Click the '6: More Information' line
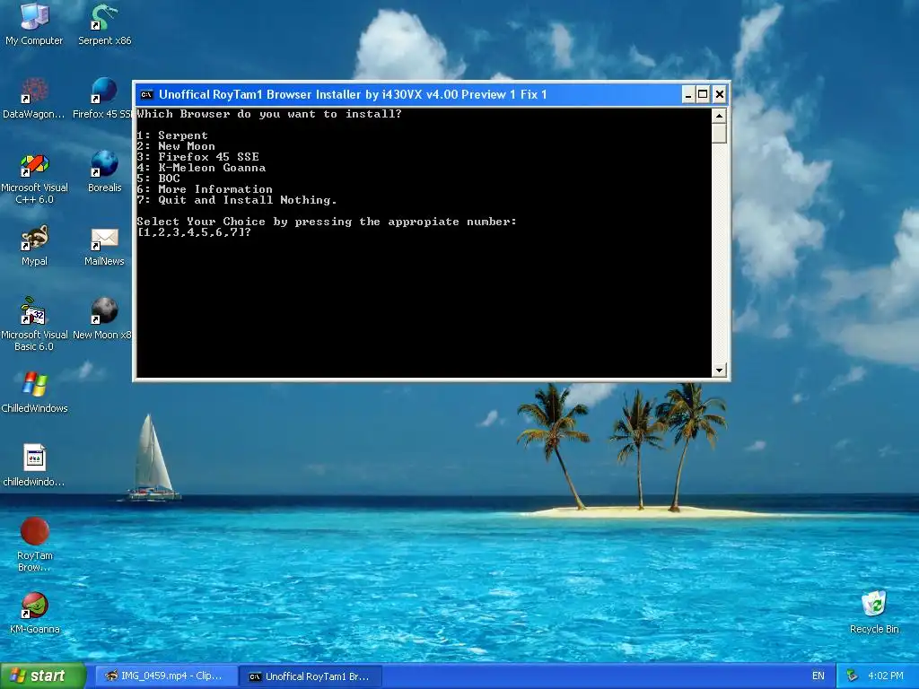Screen dimensions: 919x689 click(206, 189)
